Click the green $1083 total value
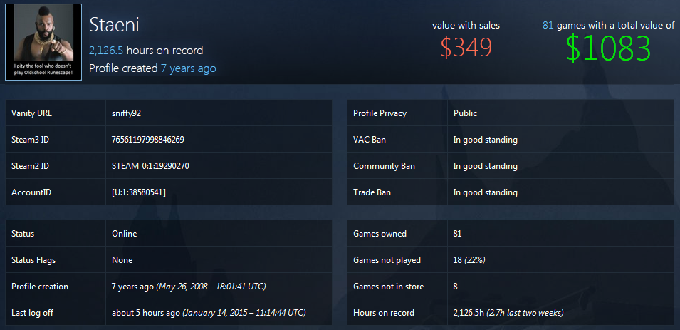Image resolution: width=680 pixels, height=330 pixels. [x=608, y=48]
